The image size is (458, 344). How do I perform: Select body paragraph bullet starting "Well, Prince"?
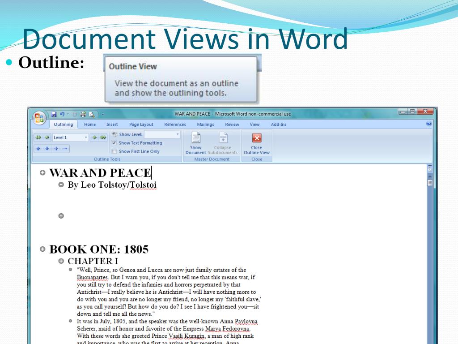(x=70, y=269)
